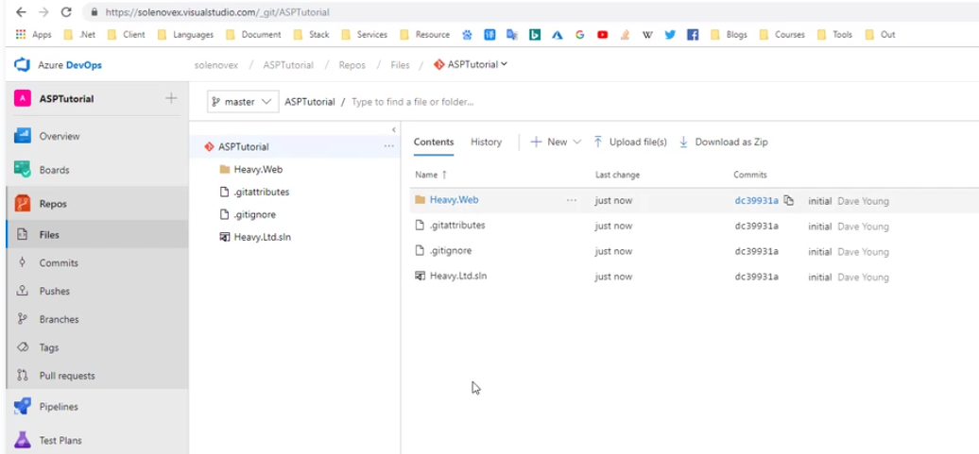Open more actions for Heavy.Web row
Viewport: 979px width, 454px height.
[x=572, y=200]
